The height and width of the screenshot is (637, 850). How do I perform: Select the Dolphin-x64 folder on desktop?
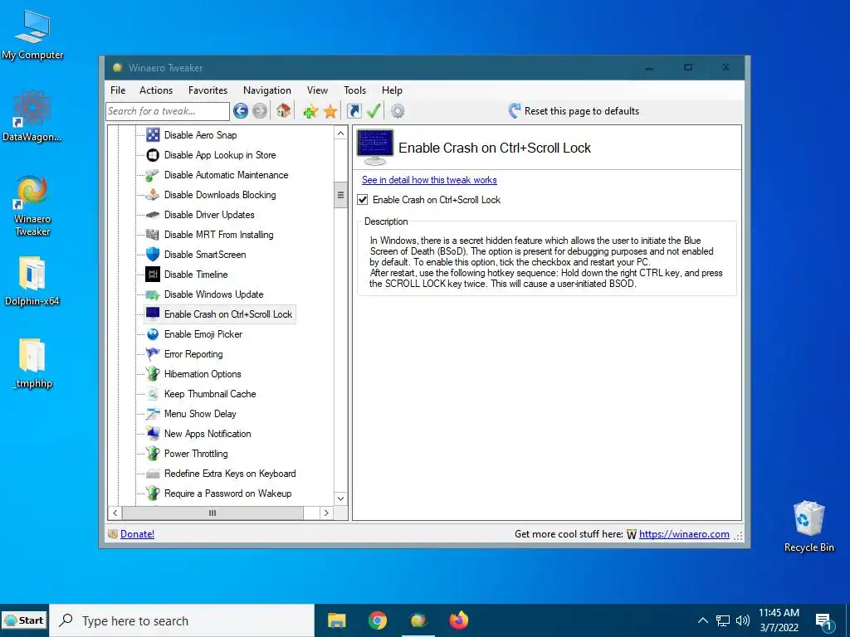pos(32,282)
